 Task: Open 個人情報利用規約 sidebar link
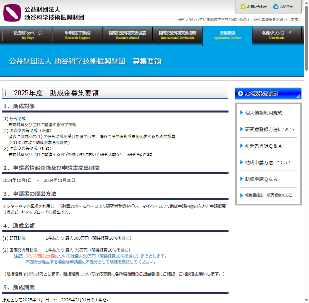point(263,113)
